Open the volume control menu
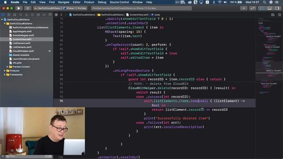 click(226, 2)
